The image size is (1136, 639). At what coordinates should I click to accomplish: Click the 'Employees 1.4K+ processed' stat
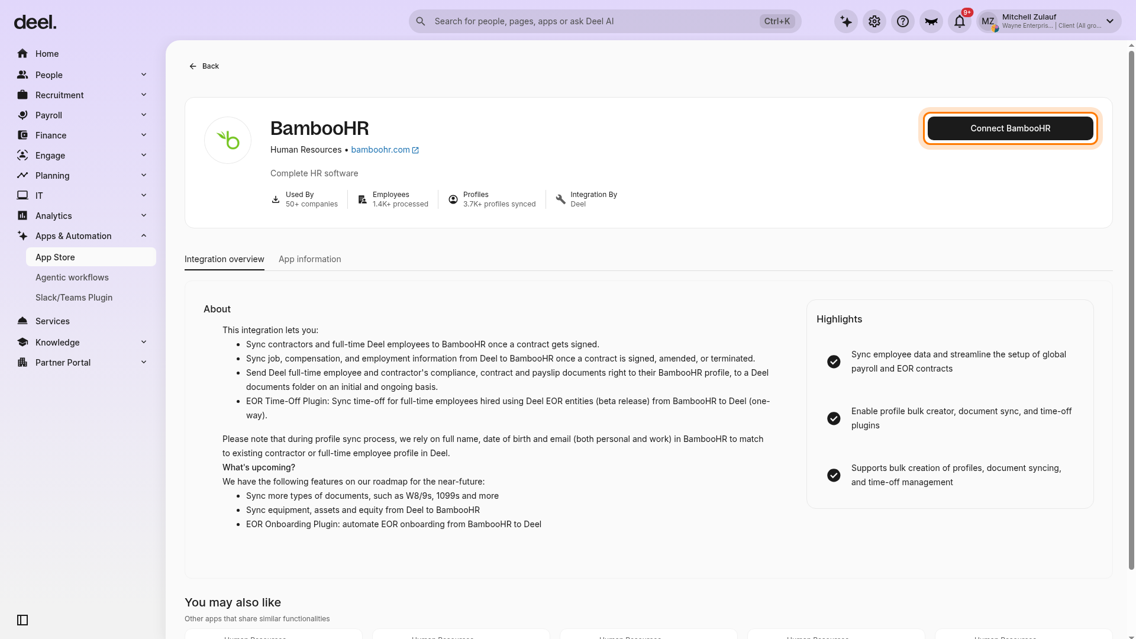tap(393, 199)
